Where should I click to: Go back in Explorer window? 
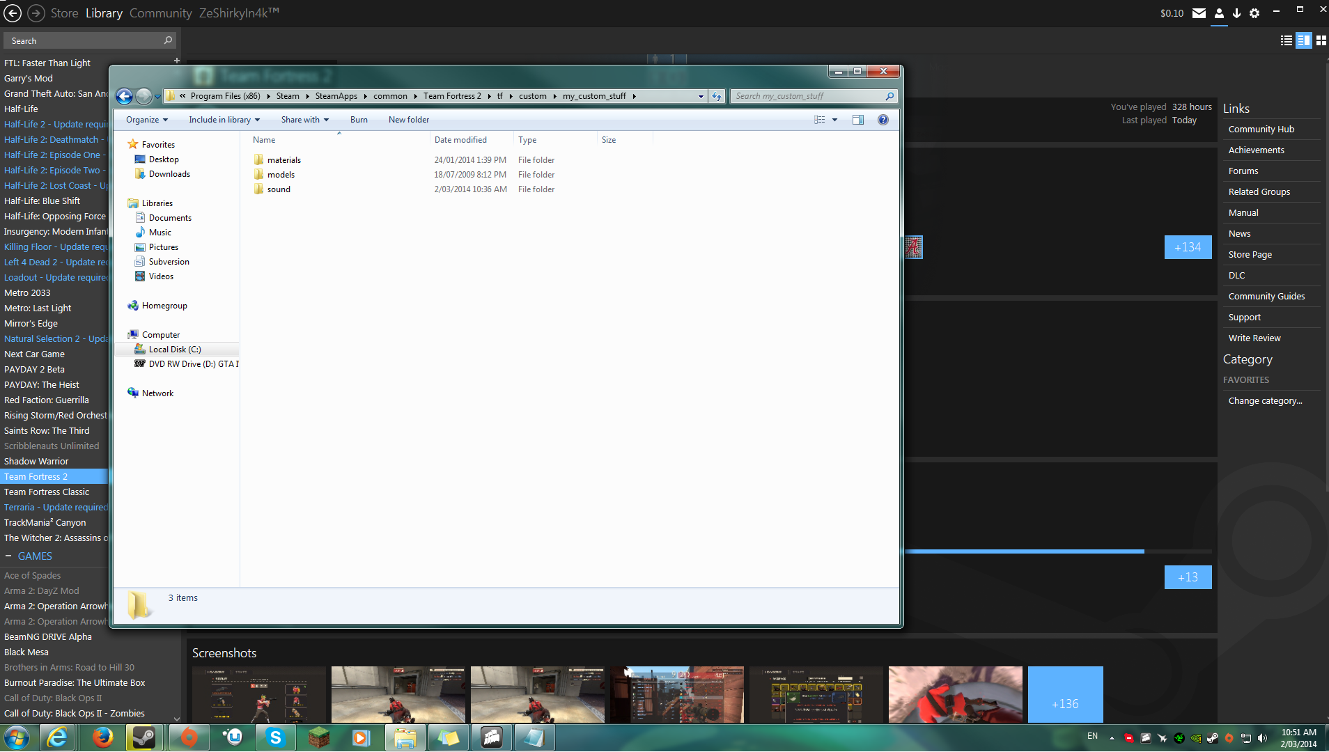click(124, 96)
